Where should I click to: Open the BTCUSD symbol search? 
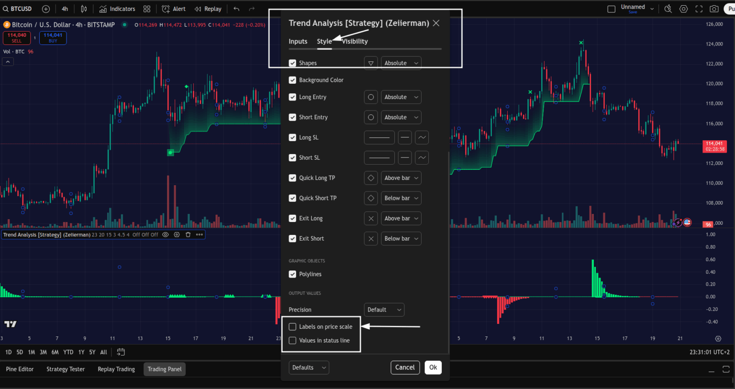(x=18, y=9)
